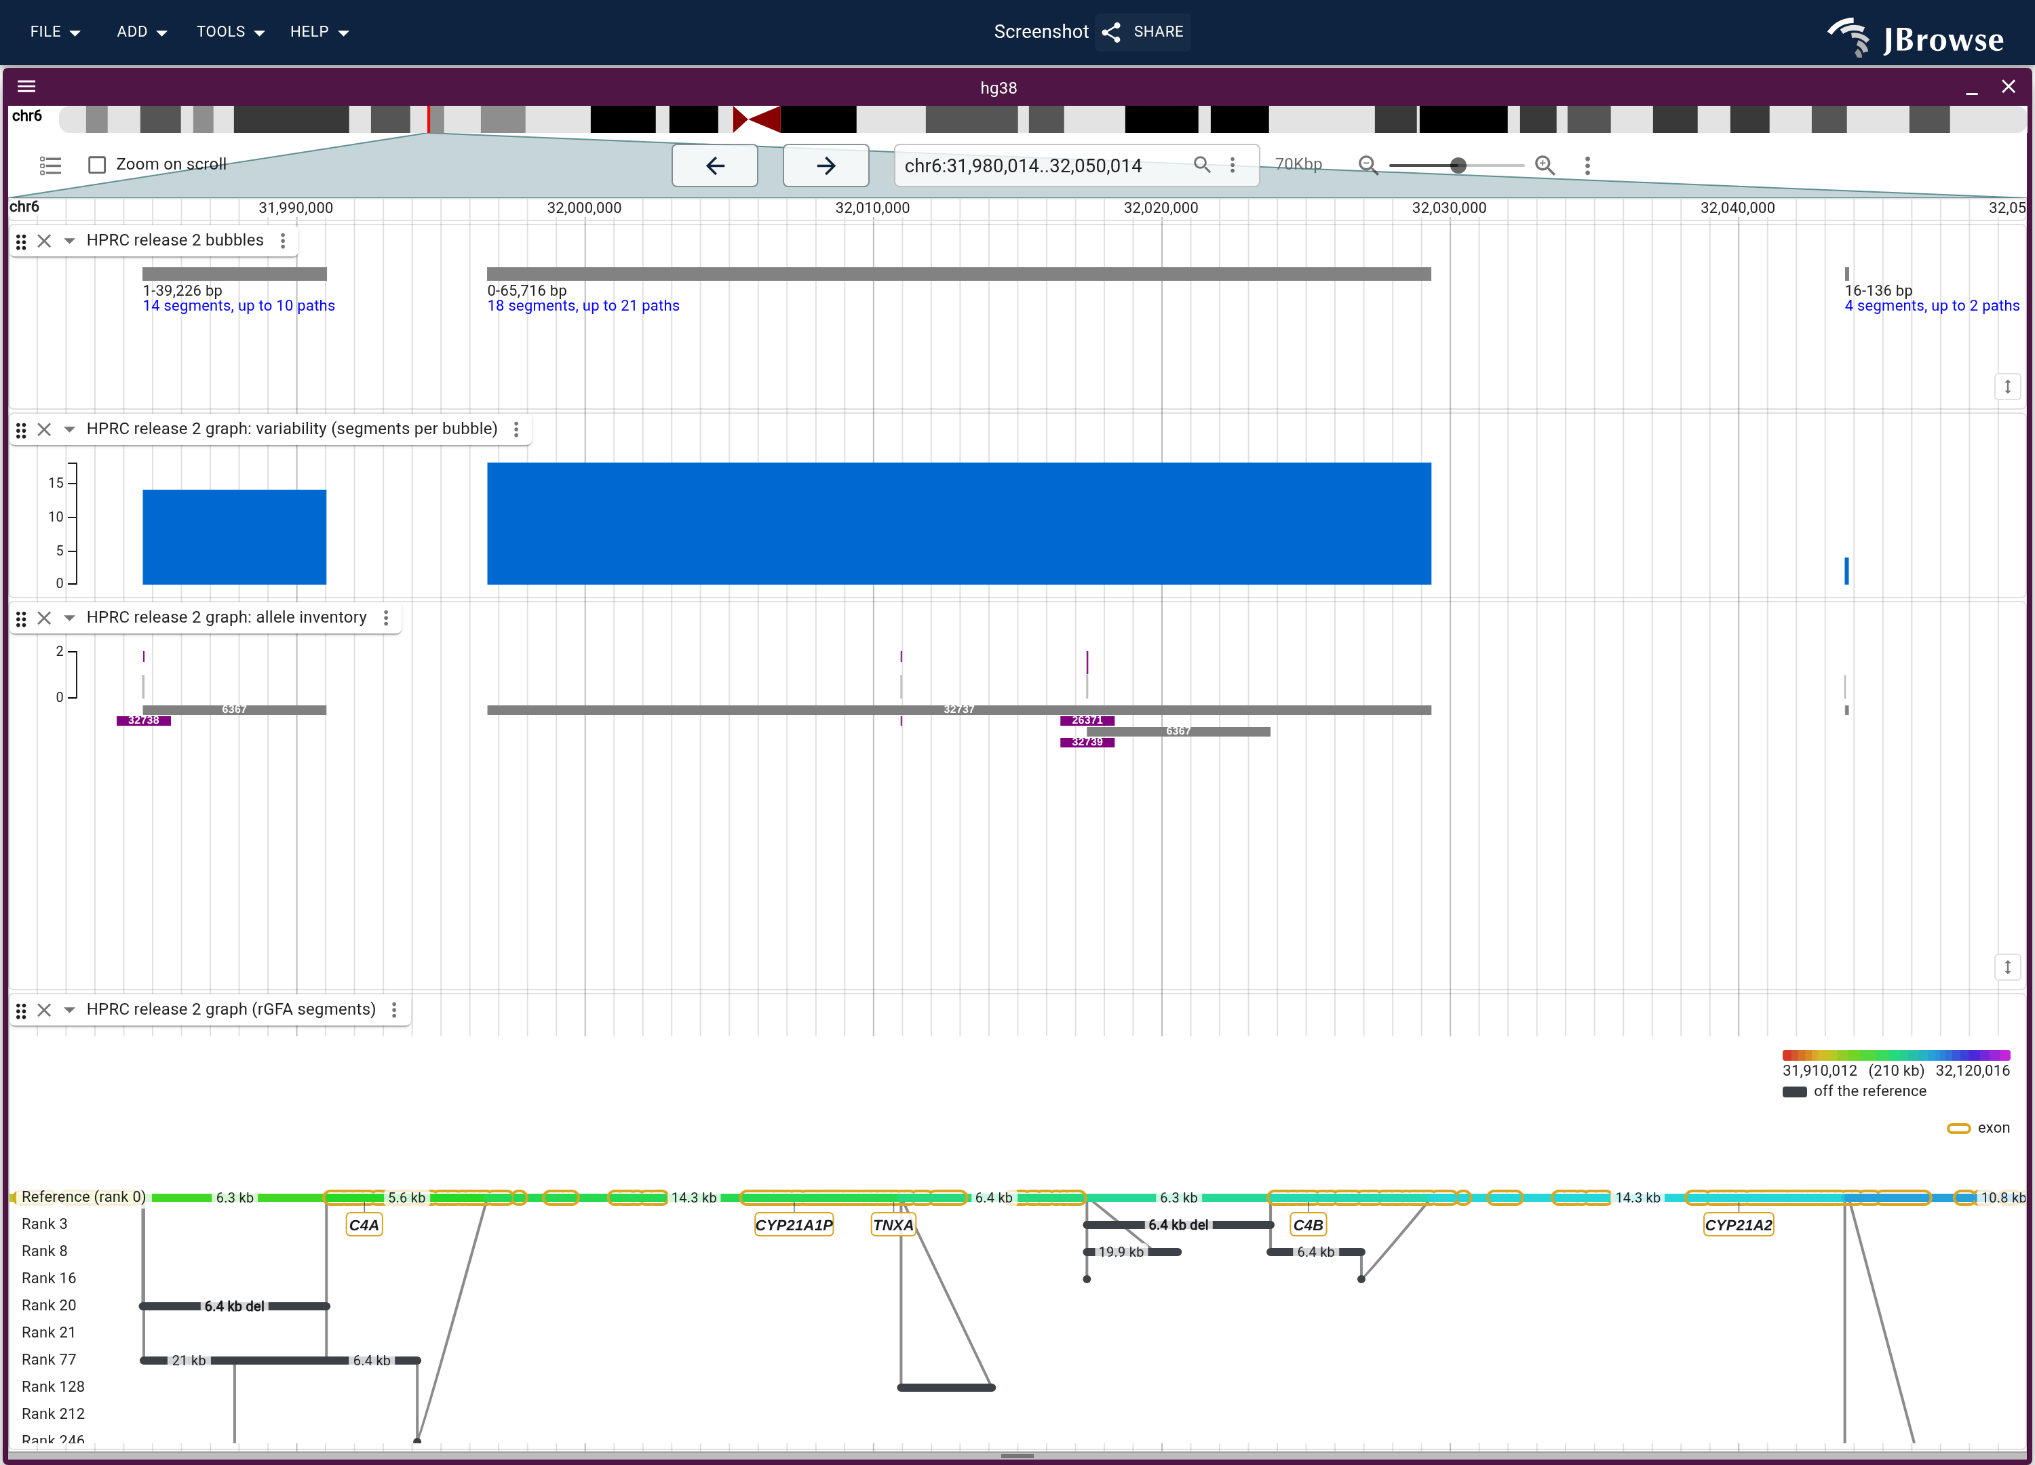Image resolution: width=2035 pixels, height=1465 pixels.
Task: Click resize height icon of allele inventory track
Action: coord(2007,967)
